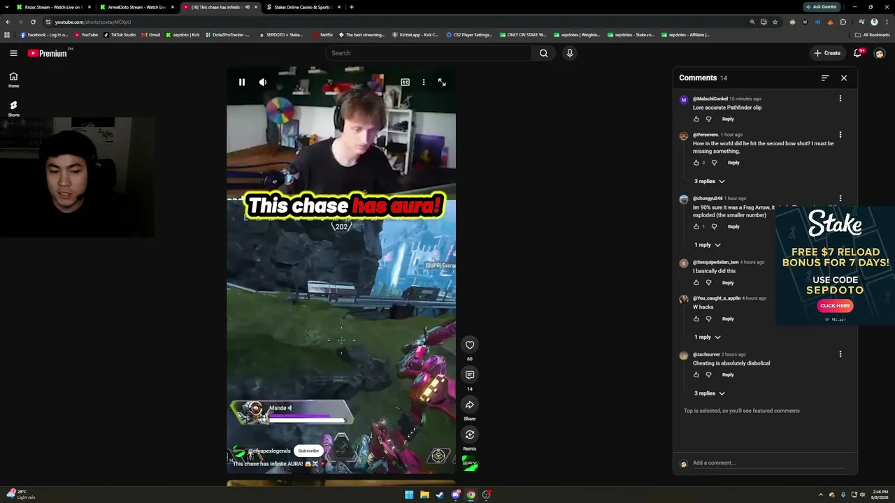Open the YouTube guide hamburger menu
895x503 pixels.
coord(13,53)
